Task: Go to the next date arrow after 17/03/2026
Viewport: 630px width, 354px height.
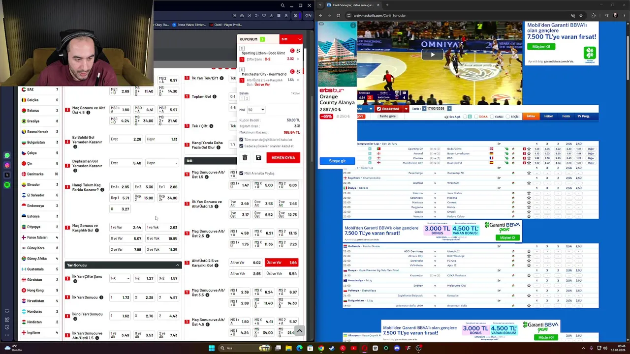Action: (449, 109)
